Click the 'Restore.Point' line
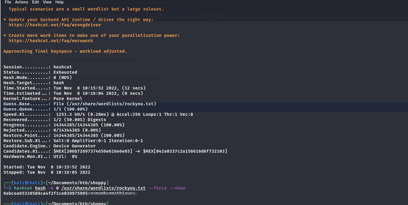 [64, 136]
